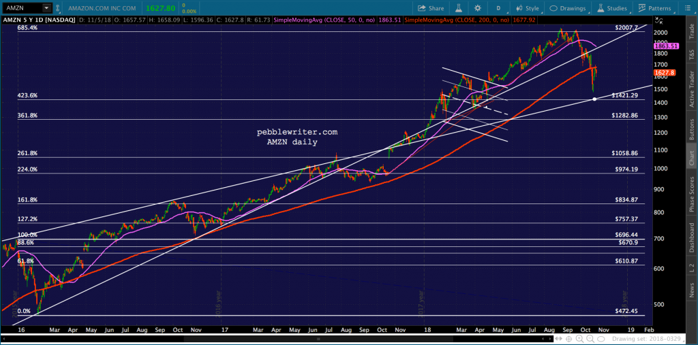
Task: Click the 685.4% Fibonacci level label
Action: (27, 28)
